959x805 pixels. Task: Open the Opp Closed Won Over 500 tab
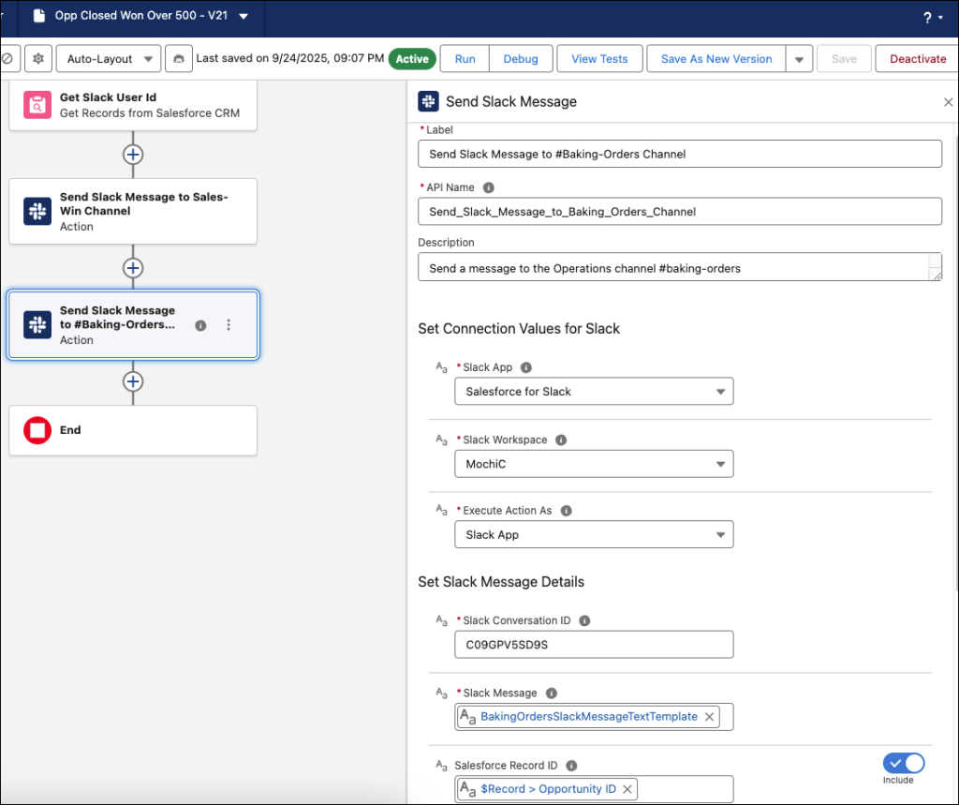[140, 17]
